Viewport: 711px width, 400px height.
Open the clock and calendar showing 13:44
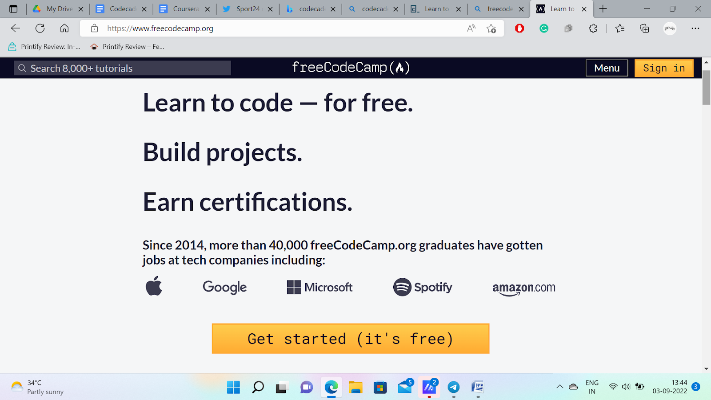click(670, 387)
